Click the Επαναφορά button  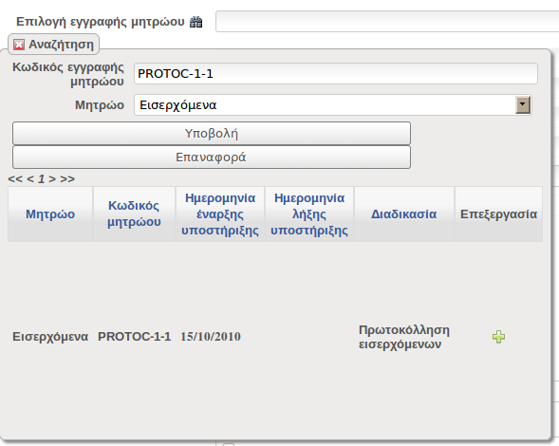[x=212, y=157]
